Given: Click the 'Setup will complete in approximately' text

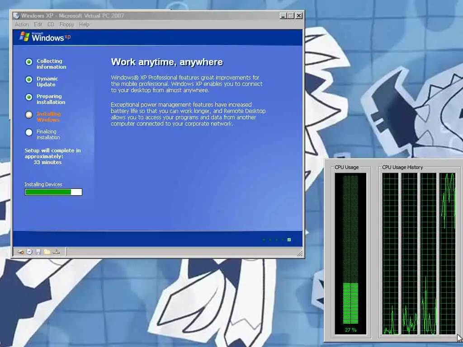Looking at the screenshot, I should (52, 154).
